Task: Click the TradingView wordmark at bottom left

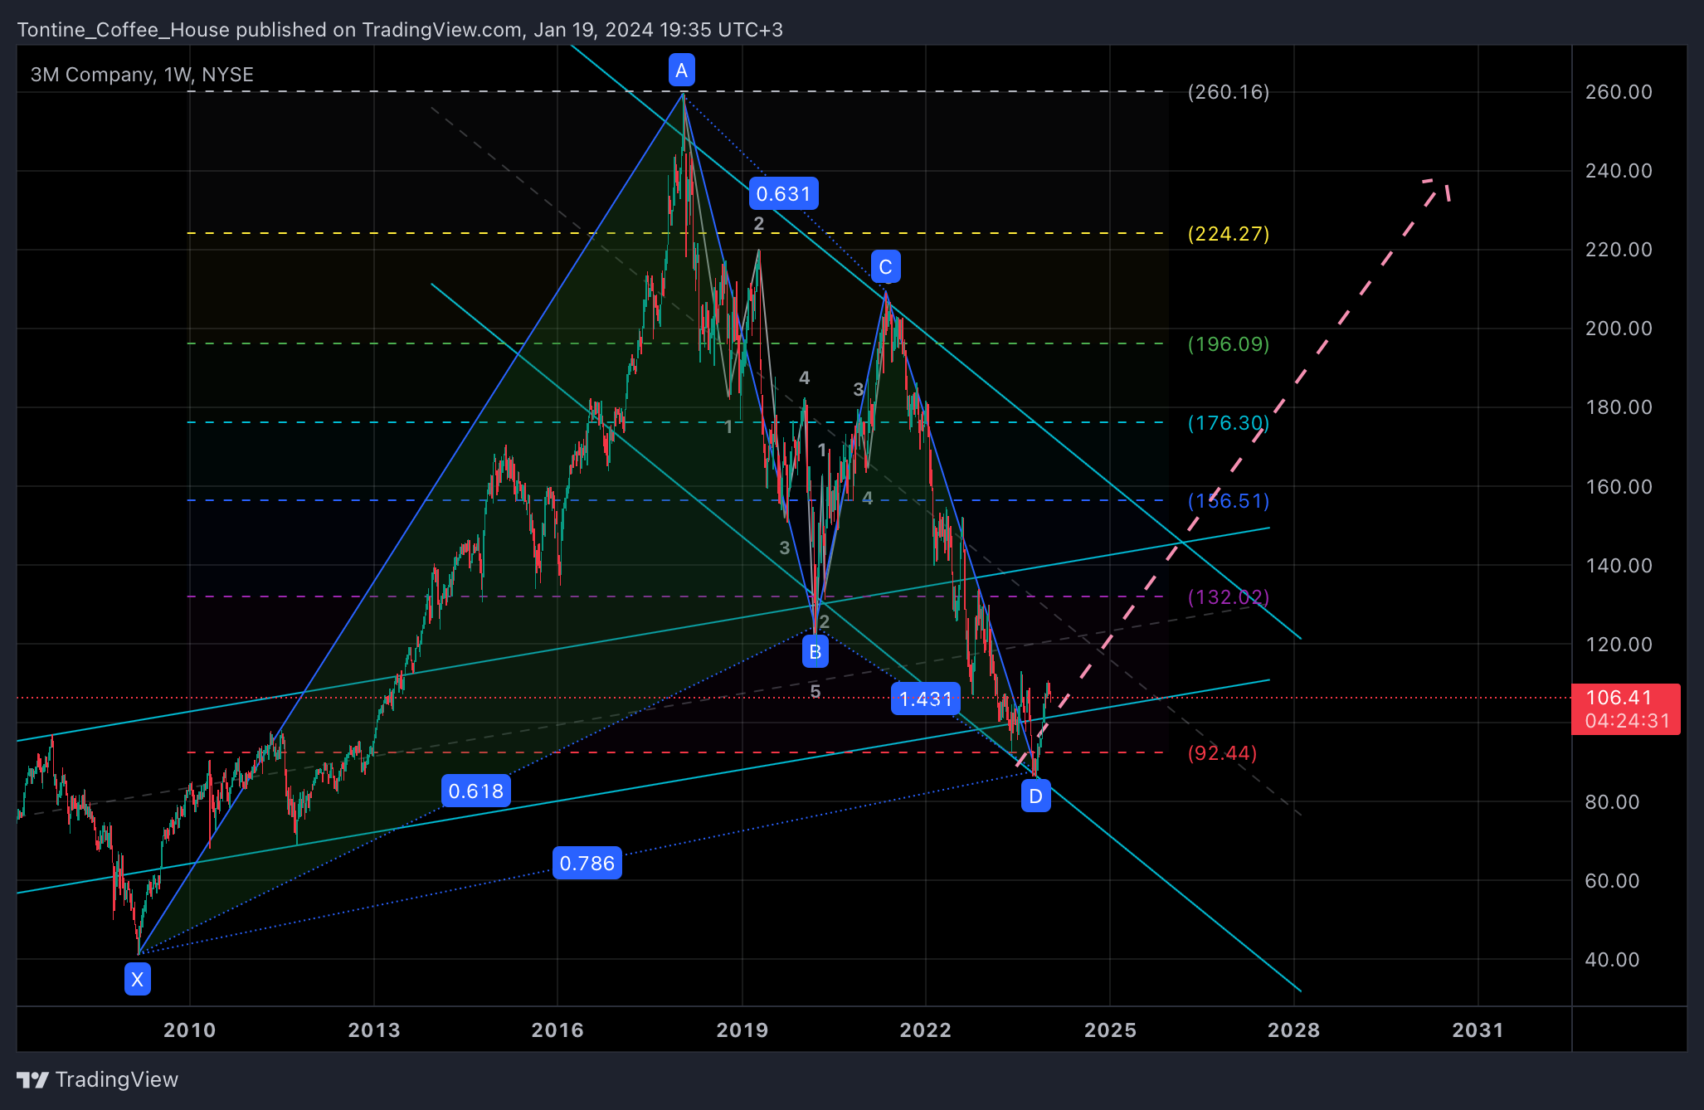Action: pyautogui.click(x=117, y=1079)
